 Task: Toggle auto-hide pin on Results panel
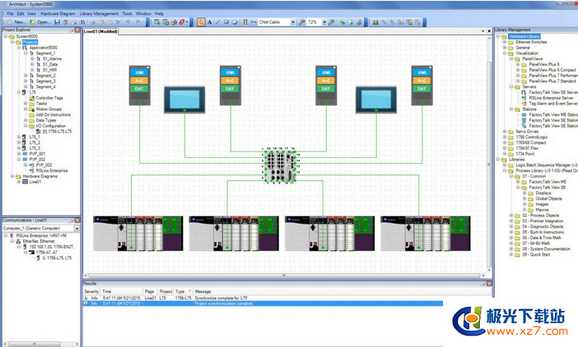tap(483, 284)
